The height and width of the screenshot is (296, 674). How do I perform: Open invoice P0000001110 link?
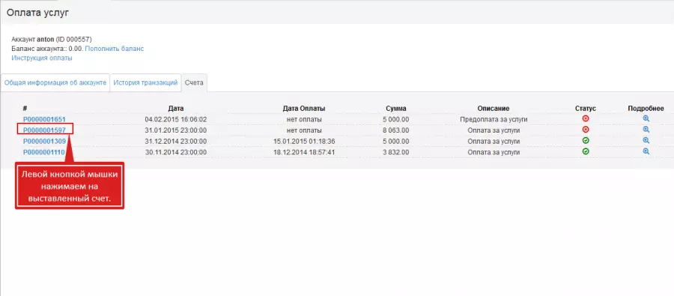tap(44, 152)
